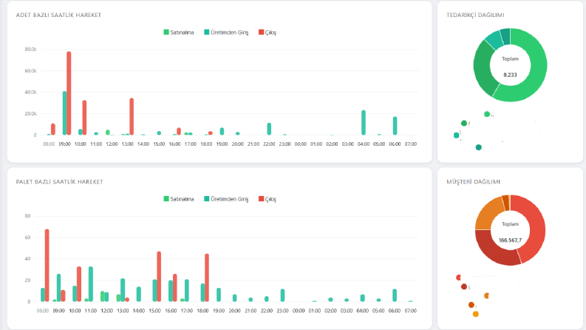Viewport: 586px width, 330px height.
Task: Click the teal 11:00 bar in Palet chart
Action: pos(91,284)
